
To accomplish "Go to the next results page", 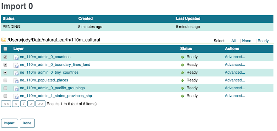I will click(31, 104).
